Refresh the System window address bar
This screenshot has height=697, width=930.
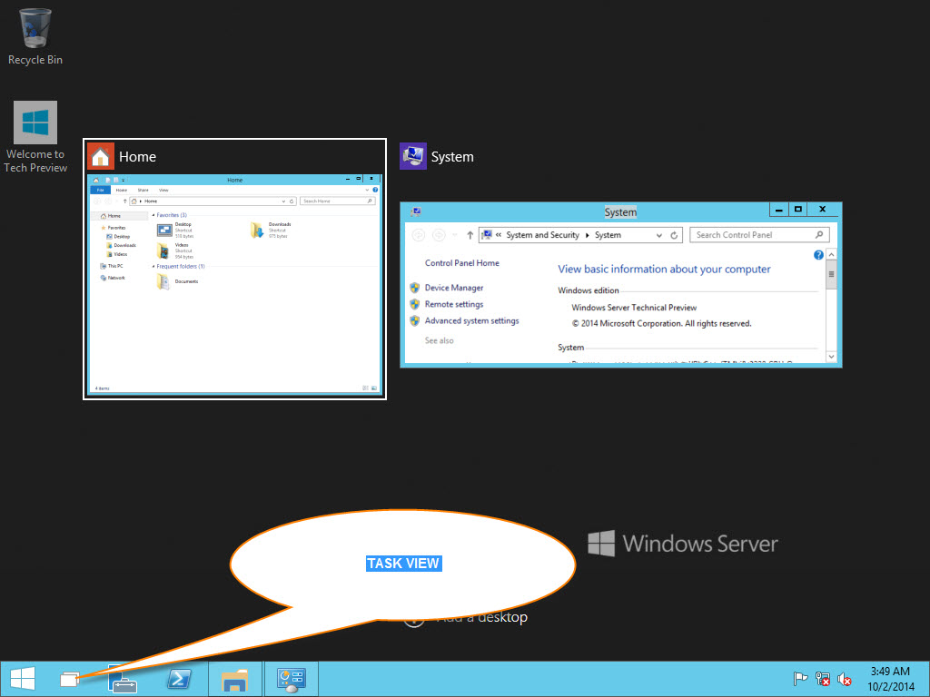[674, 235]
